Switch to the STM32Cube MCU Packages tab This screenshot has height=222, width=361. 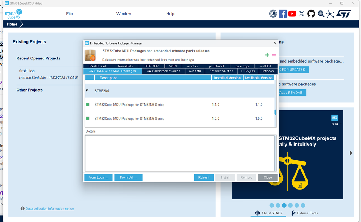click(x=113, y=71)
